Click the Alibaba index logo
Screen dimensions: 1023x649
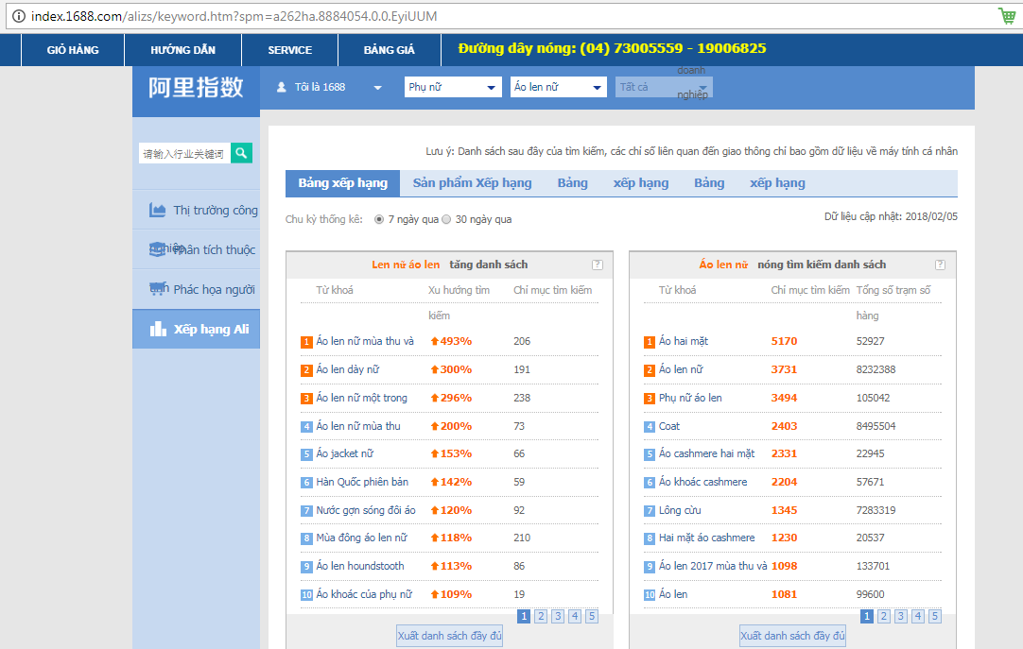196,87
